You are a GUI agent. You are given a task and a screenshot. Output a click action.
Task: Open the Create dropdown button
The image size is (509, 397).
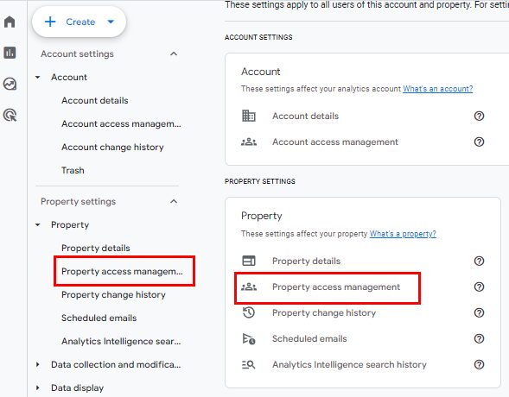pyautogui.click(x=80, y=22)
